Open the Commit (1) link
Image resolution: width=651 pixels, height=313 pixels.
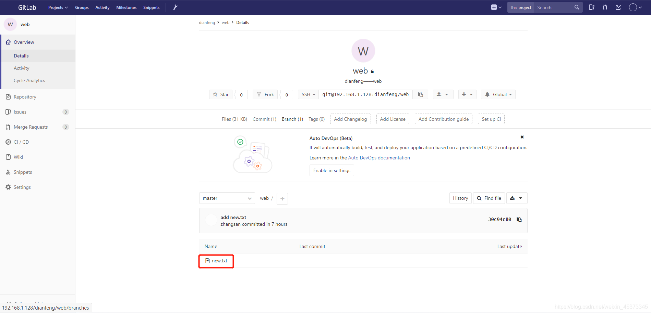click(264, 119)
